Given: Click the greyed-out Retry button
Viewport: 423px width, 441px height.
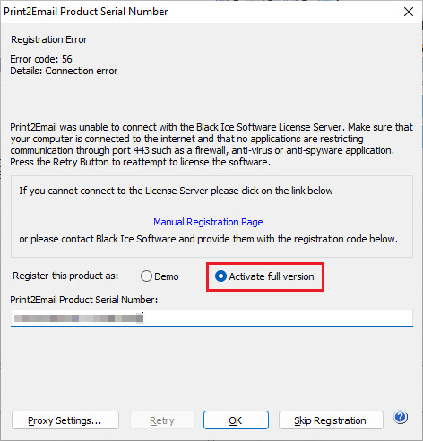Looking at the screenshot, I should pos(162,420).
